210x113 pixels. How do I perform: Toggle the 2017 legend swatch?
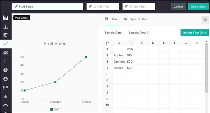[x=52, y=110]
